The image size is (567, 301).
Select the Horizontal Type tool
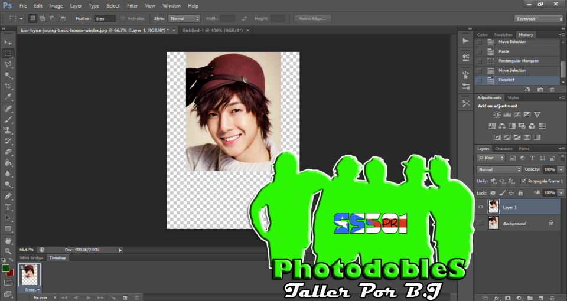click(8, 207)
